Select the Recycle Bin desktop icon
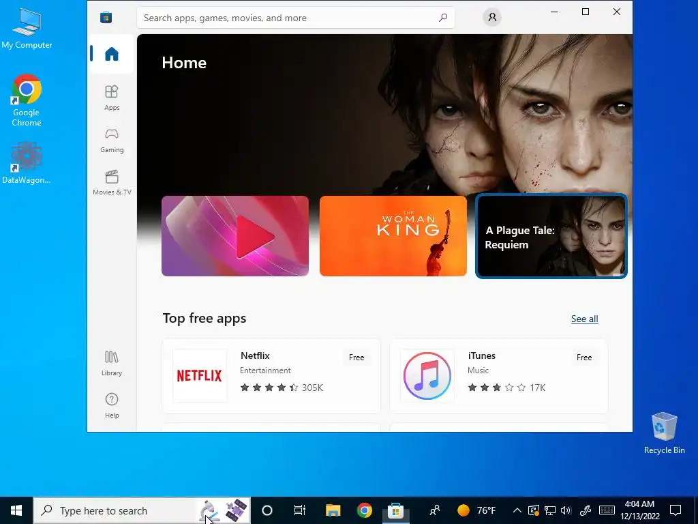Viewport: 698px width, 524px height. pos(664,433)
